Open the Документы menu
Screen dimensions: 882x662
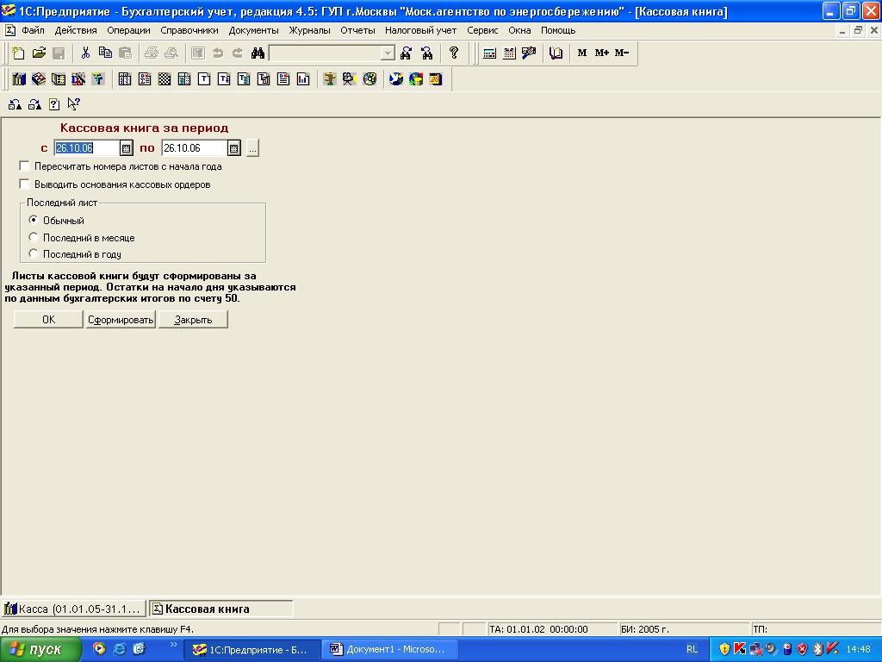tap(254, 30)
